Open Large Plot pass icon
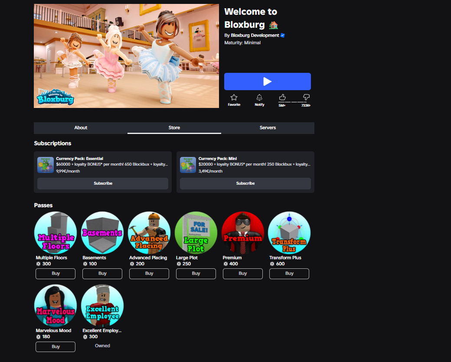451x362 pixels. point(196,233)
